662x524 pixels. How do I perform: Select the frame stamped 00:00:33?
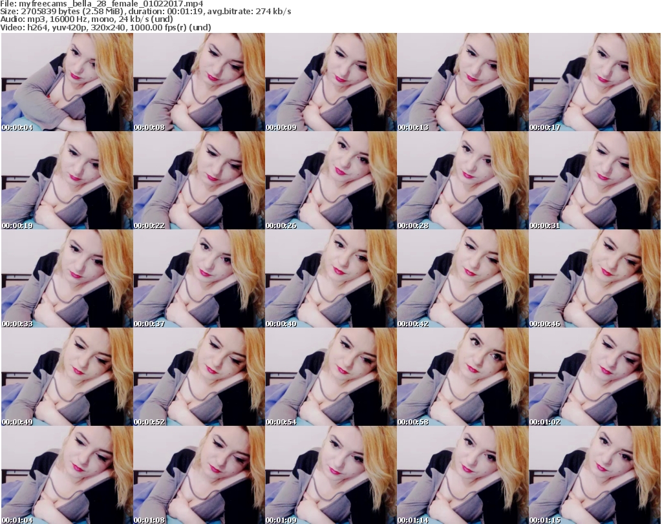tap(67, 279)
